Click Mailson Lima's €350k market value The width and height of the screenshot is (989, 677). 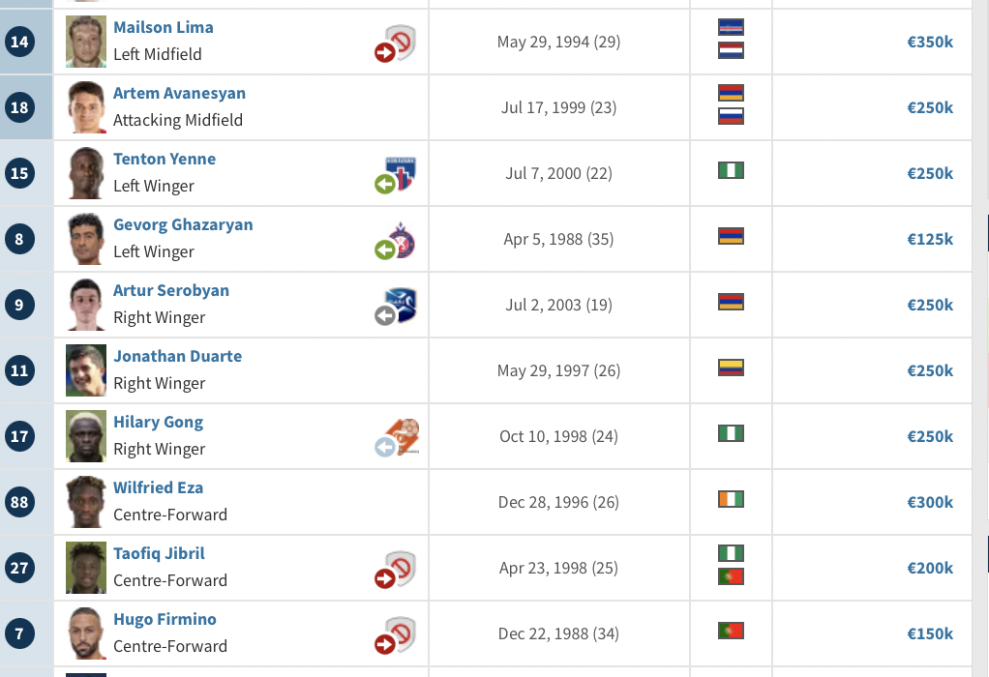[x=929, y=43]
